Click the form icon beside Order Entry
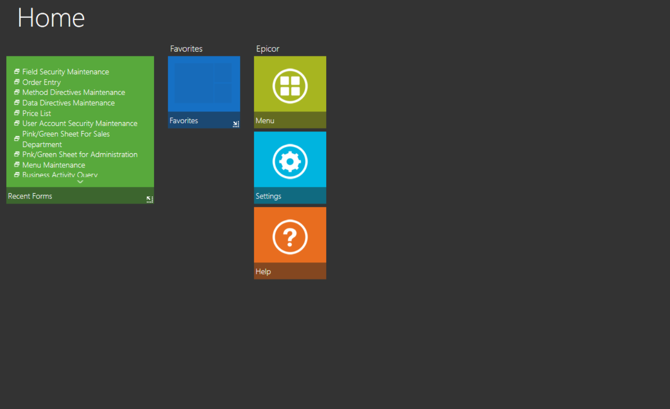This screenshot has height=409, width=670. [x=17, y=82]
